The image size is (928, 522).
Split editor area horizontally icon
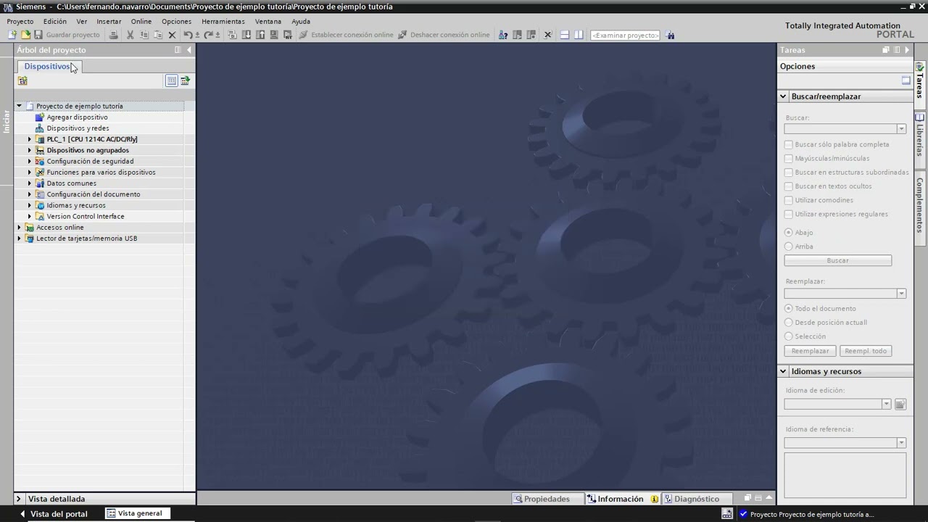tap(565, 35)
